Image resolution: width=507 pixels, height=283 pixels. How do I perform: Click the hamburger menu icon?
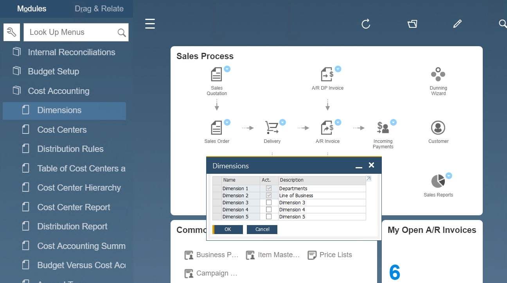150,24
